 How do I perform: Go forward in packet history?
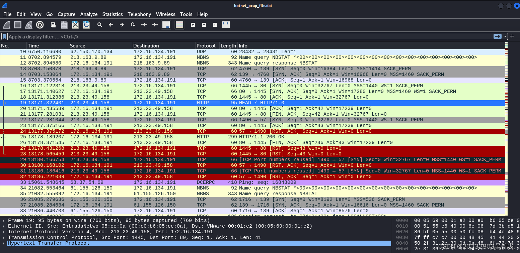pyautogui.click(x=122, y=25)
